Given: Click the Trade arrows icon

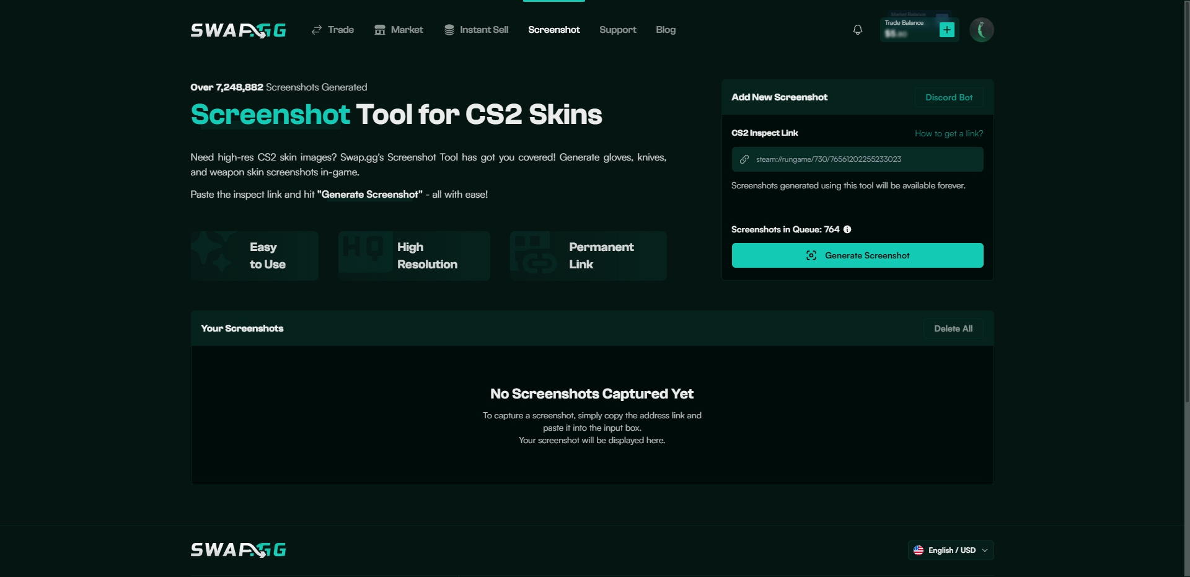Looking at the screenshot, I should coord(317,30).
